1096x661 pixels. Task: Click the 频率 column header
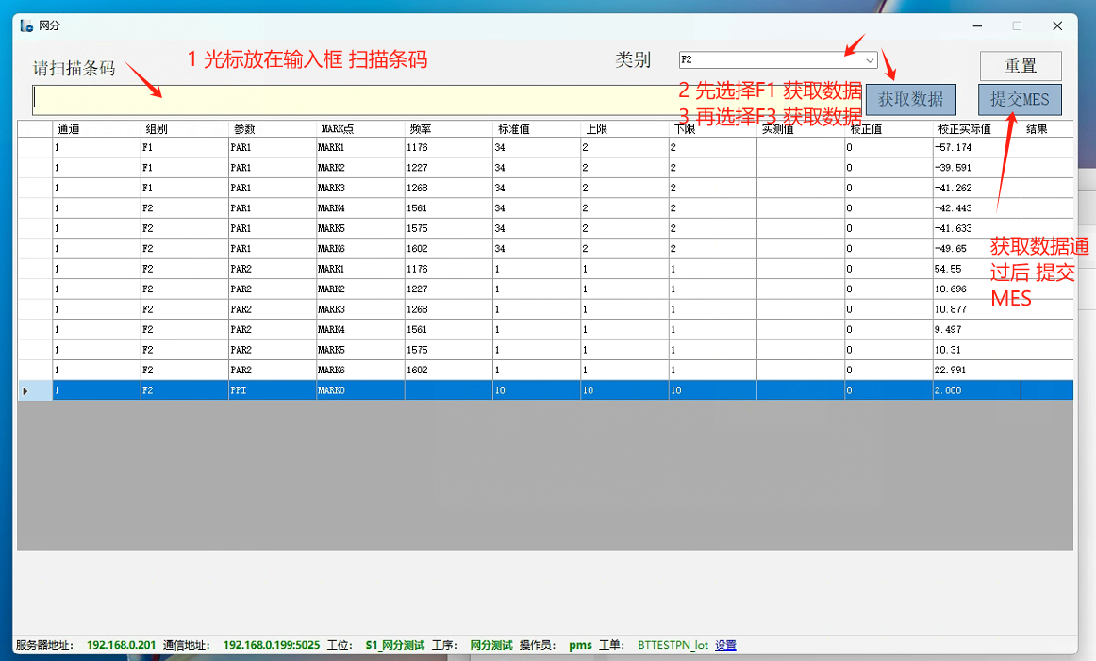click(448, 129)
